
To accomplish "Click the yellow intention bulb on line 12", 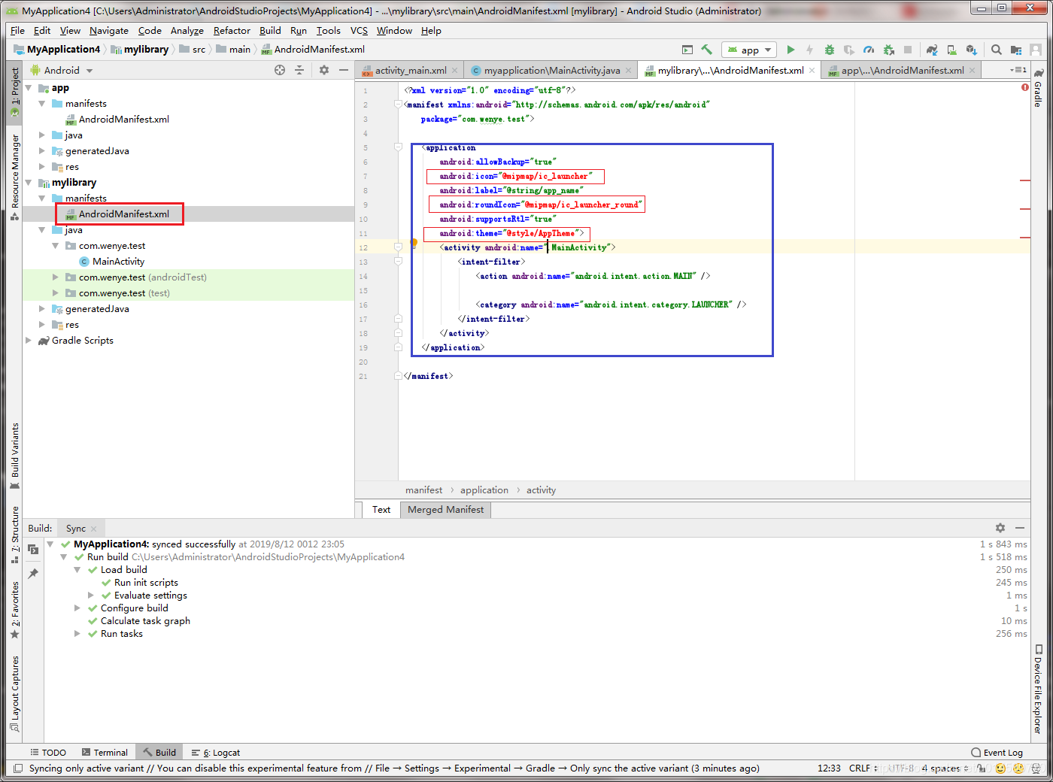I will [414, 244].
